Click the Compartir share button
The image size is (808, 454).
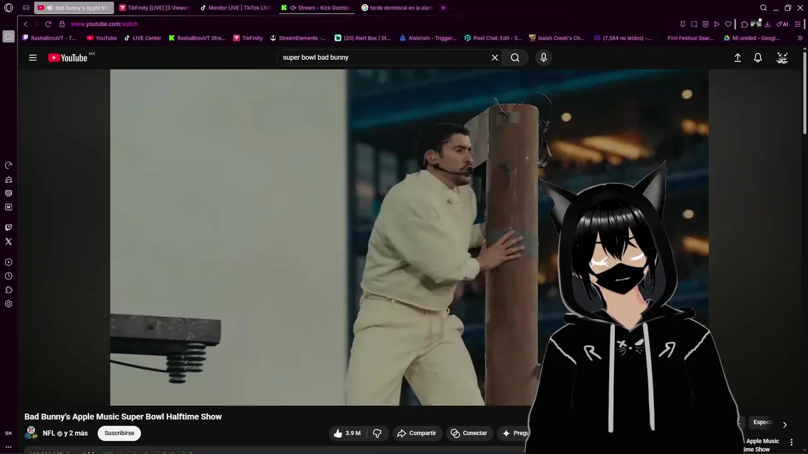coord(417,433)
